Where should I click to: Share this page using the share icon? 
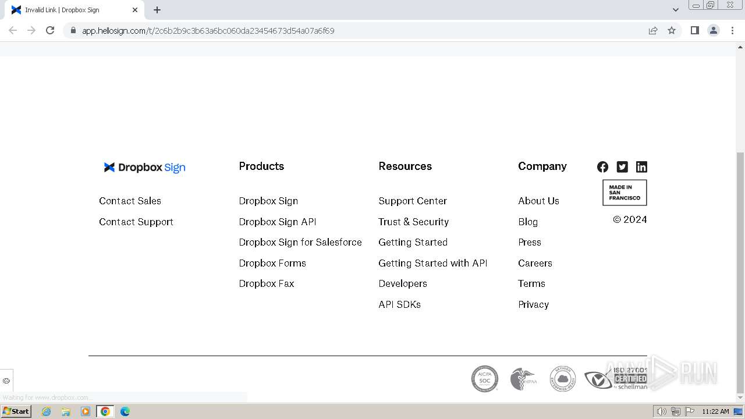click(653, 30)
